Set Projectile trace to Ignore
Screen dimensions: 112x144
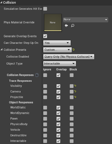(45, 97)
